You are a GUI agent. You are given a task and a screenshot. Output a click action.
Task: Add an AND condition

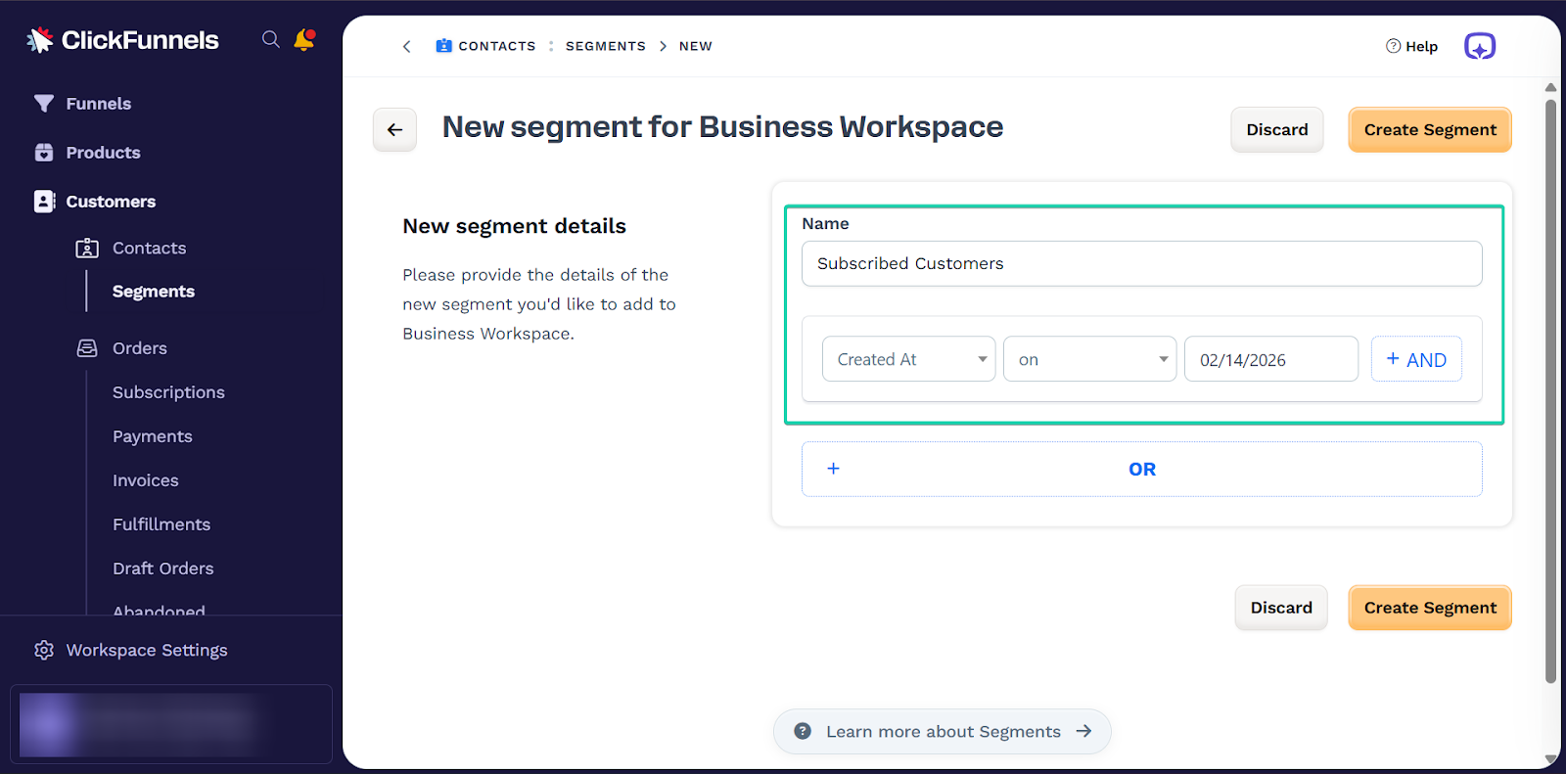coord(1416,359)
